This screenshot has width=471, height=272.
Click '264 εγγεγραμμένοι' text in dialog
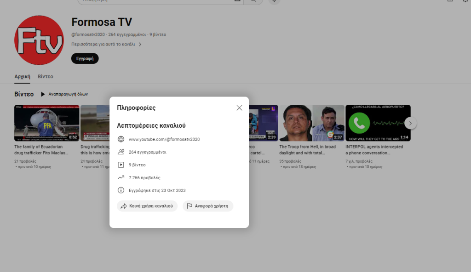[x=148, y=152]
